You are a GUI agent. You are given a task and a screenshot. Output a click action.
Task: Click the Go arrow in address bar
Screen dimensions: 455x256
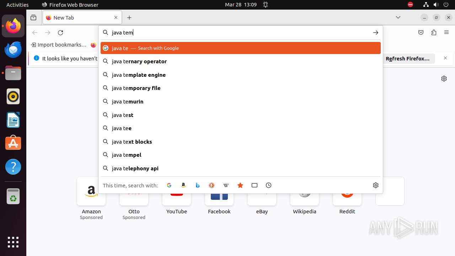point(376,33)
